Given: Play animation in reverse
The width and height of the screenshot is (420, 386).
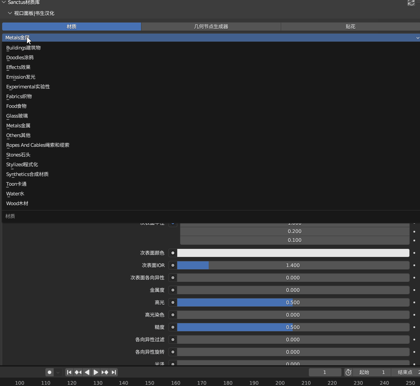Looking at the screenshot, I should [x=87, y=372].
